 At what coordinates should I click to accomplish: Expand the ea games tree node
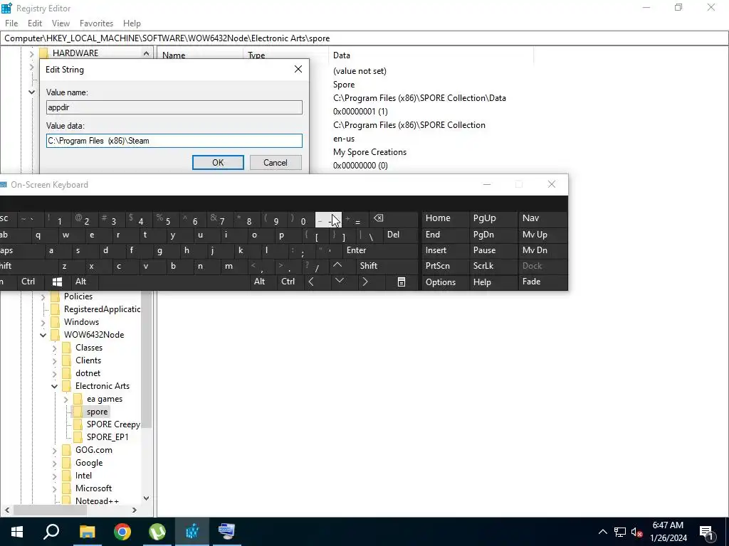65,400
